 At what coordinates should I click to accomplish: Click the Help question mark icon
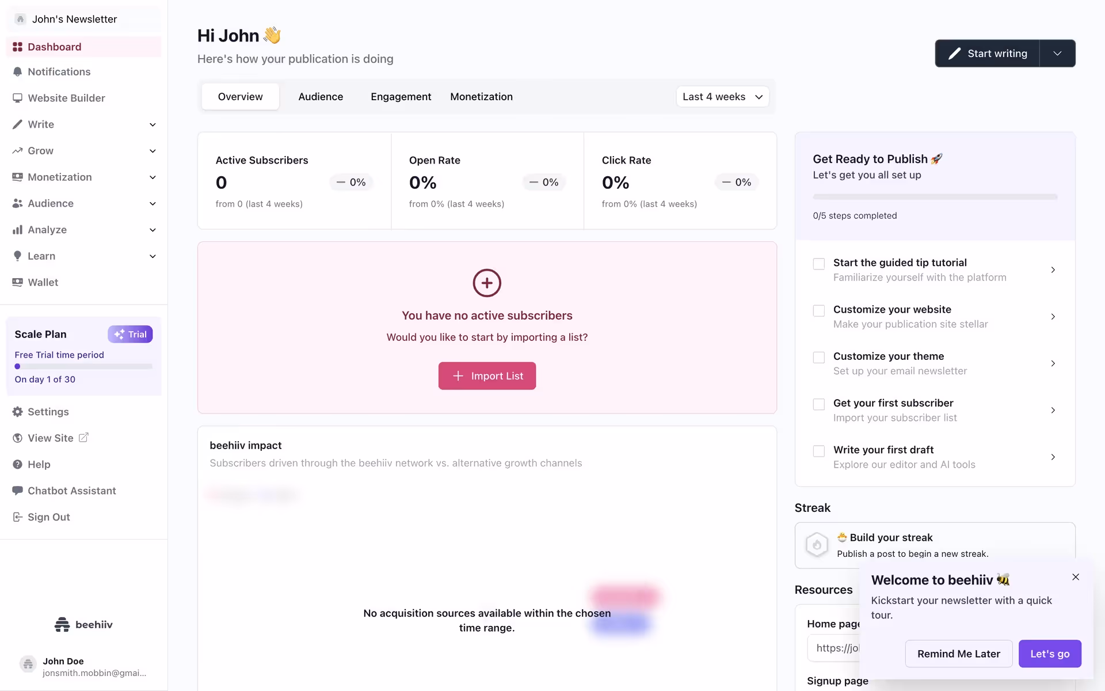pyautogui.click(x=17, y=465)
